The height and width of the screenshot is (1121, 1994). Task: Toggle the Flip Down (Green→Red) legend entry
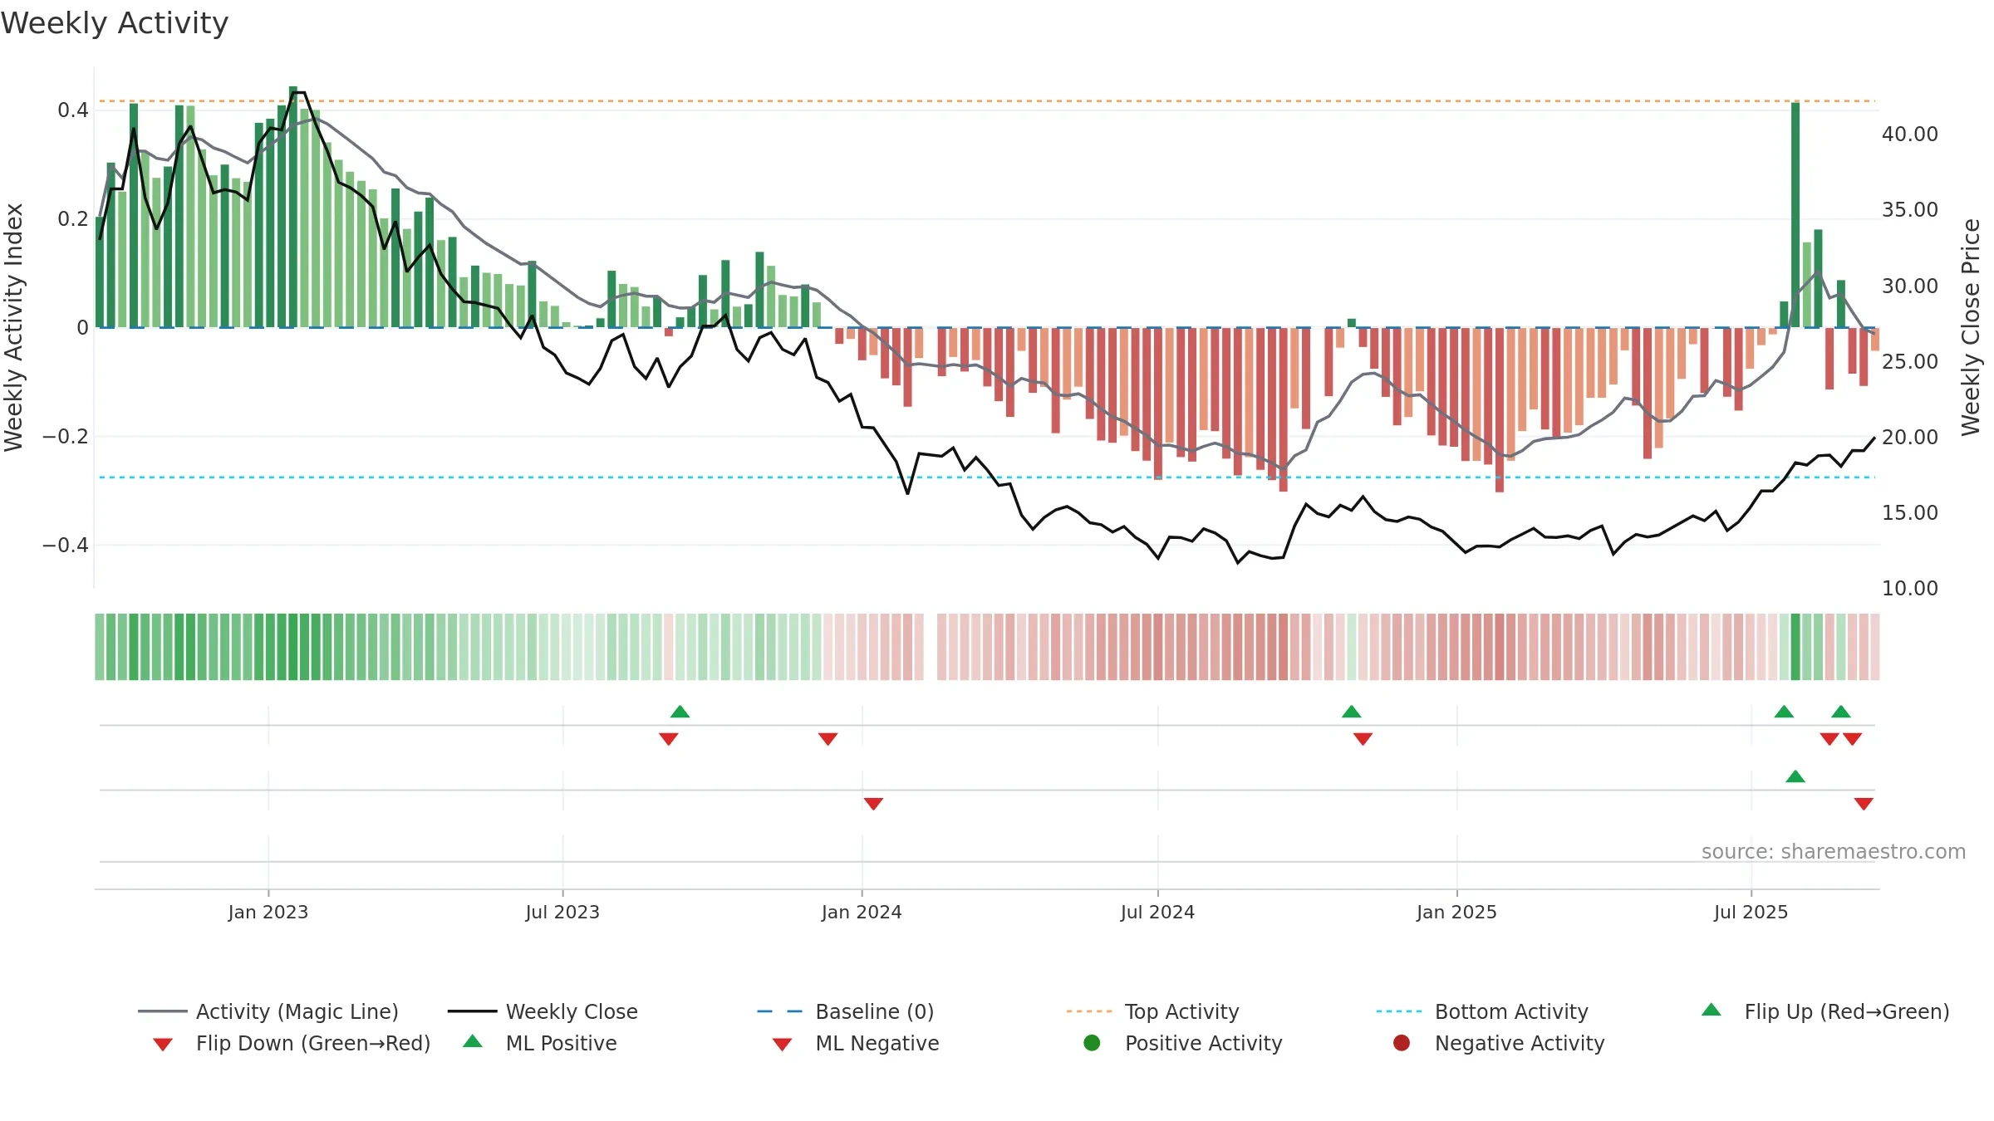pos(291,1043)
